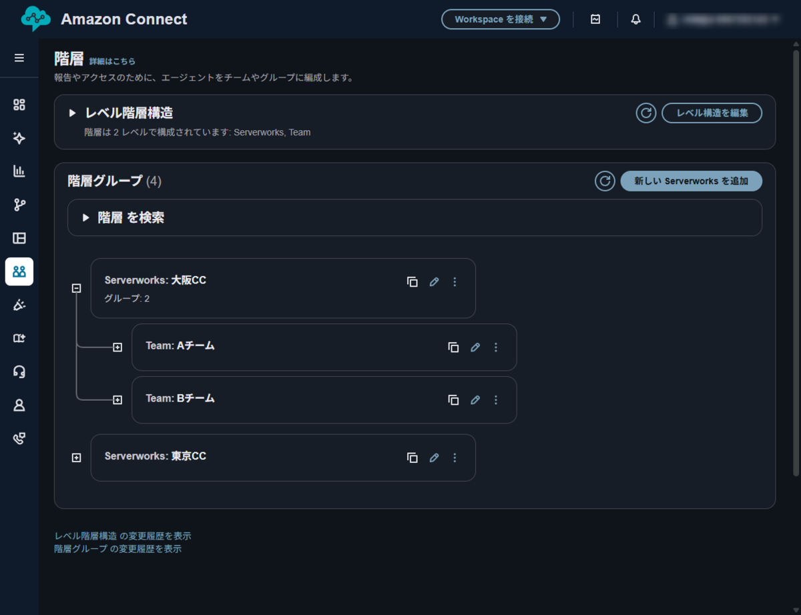This screenshot has width=801, height=615.
Task: Select the highlighted users sidebar icon
Action: point(19,271)
